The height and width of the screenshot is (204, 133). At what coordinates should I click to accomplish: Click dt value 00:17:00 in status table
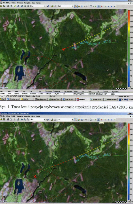point(33,94)
